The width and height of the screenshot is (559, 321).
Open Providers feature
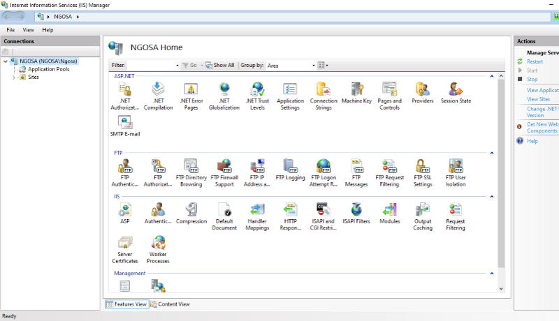[423, 93]
